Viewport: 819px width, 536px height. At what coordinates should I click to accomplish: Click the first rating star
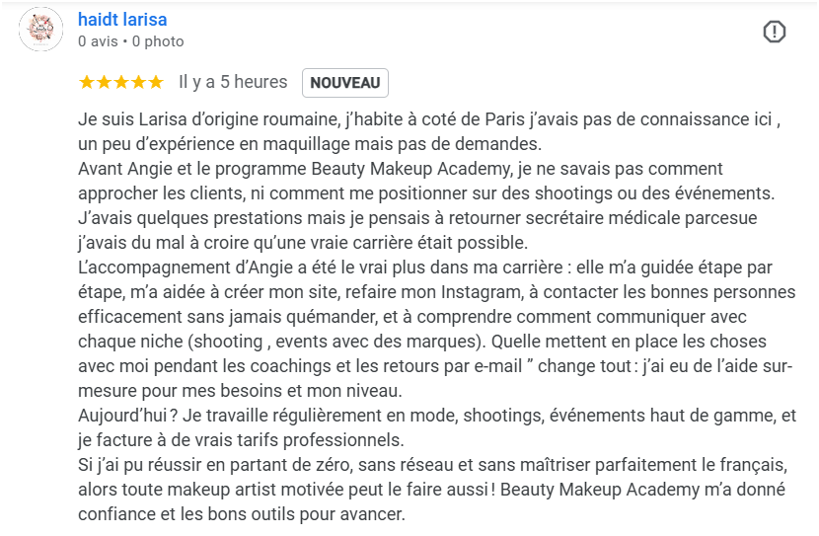click(86, 82)
